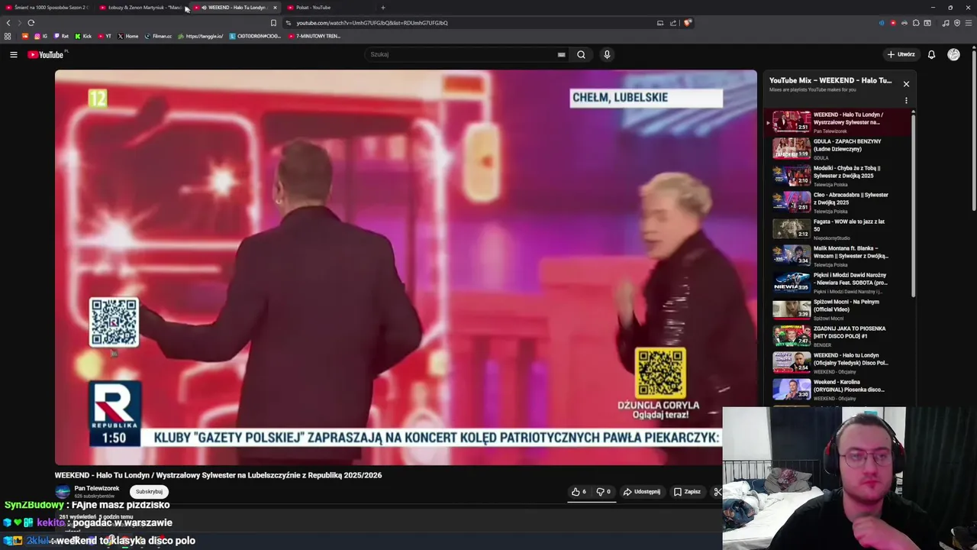Switch to the Śmierć na 1000 Sposobów tab
Screen dimensions: 977x550
[x=47, y=8]
